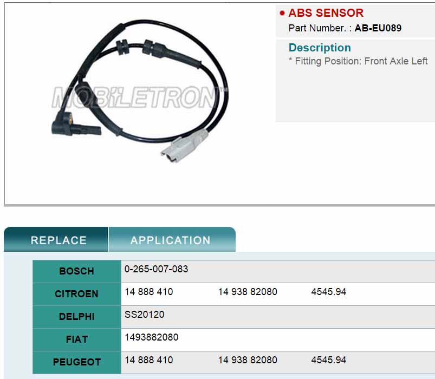The width and height of the screenshot is (435, 379).
Task: Click the Fitting Position Front Axle Left text
Action: pos(358,61)
